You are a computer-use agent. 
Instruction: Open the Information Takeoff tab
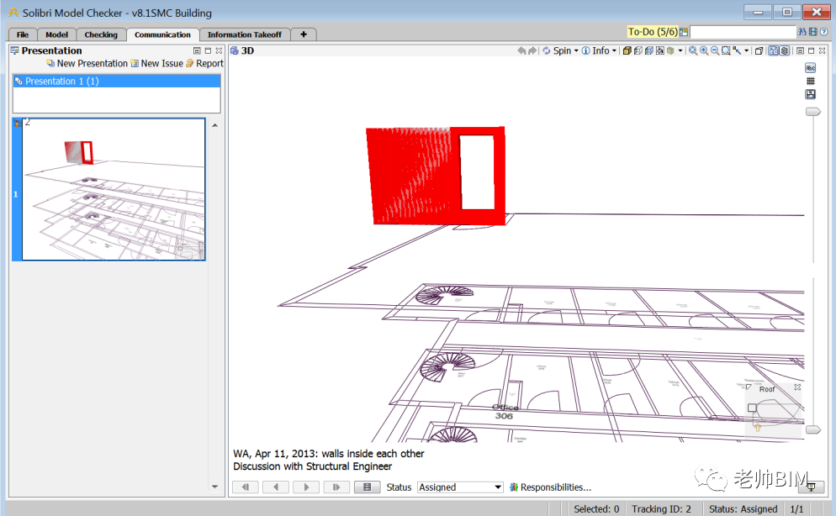(245, 34)
